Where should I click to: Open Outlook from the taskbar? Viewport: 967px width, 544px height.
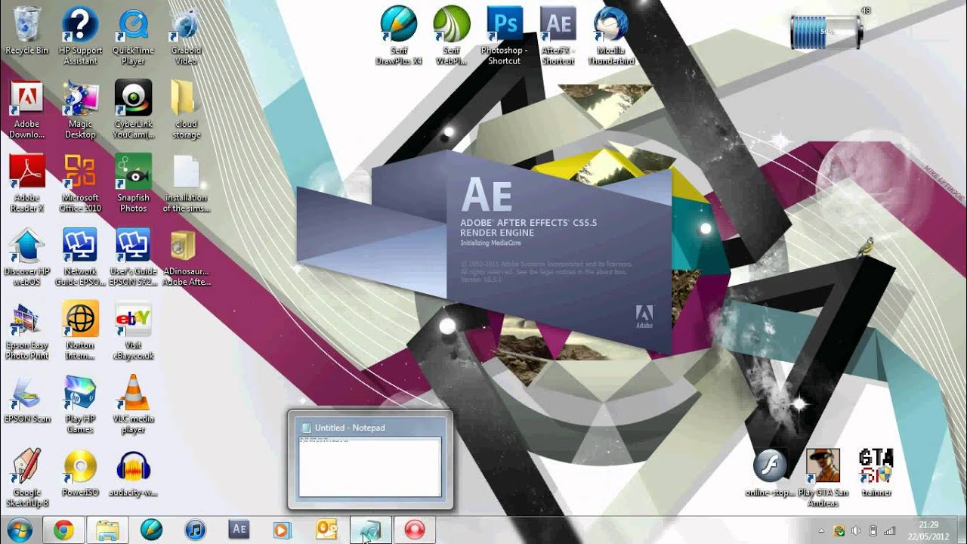tap(326, 530)
